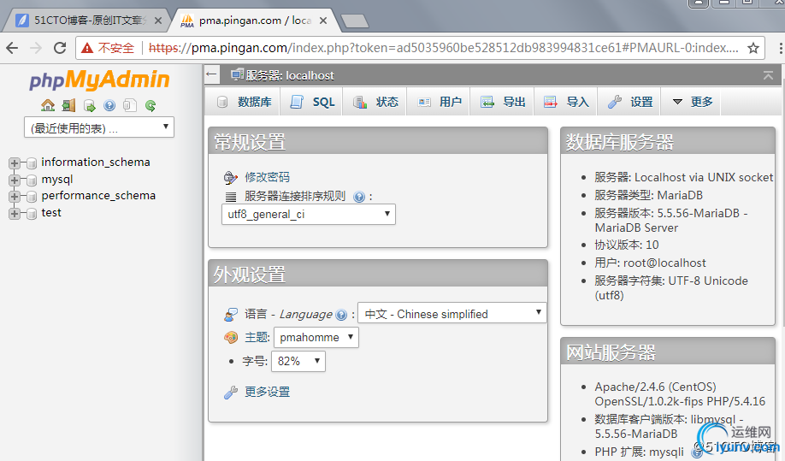Collapse the navigation panel arrow
Screen dimensions: 785x461
point(211,75)
